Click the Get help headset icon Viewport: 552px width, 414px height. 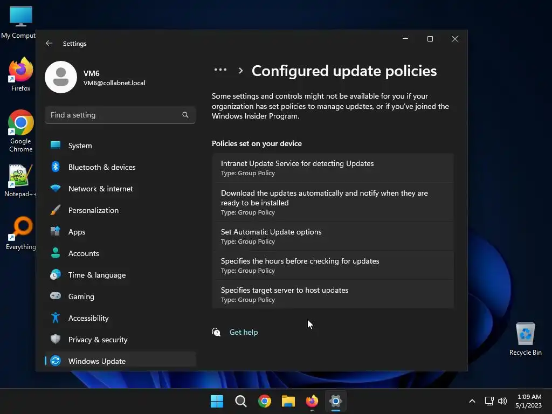(216, 332)
